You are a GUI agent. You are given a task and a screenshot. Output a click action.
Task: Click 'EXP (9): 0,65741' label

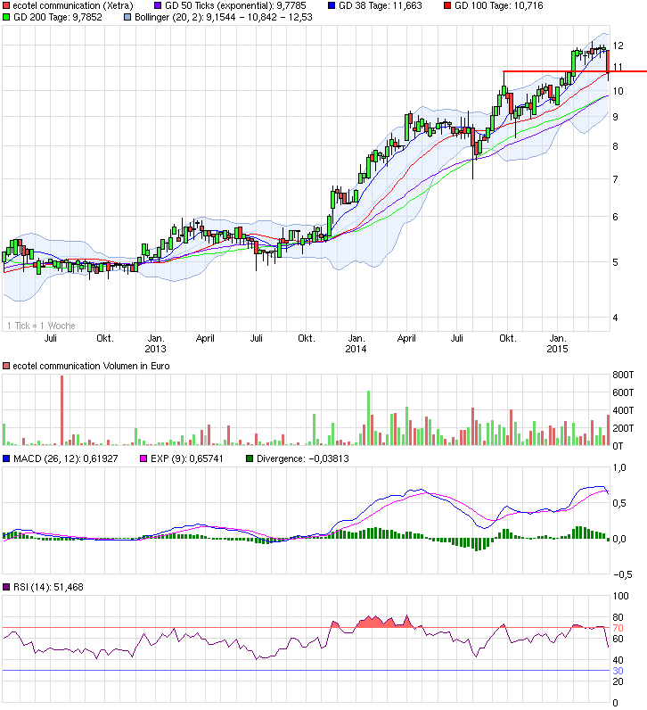pos(187,458)
